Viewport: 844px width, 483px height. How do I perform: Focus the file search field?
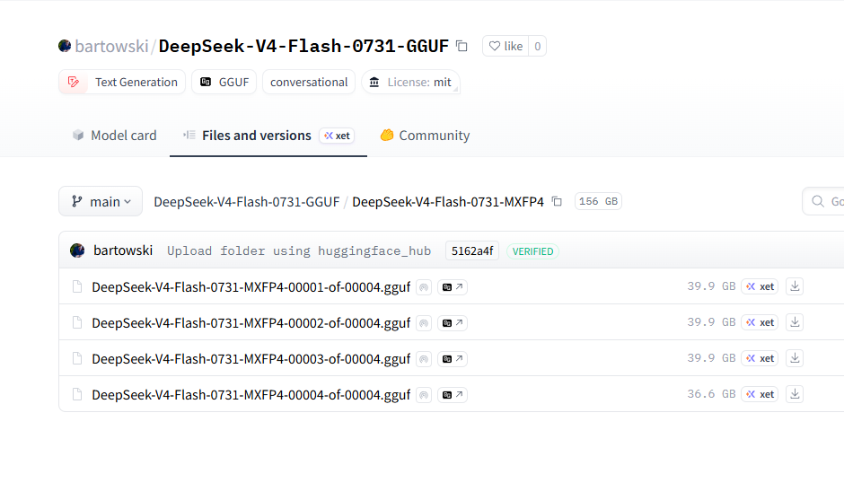[x=823, y=201]
